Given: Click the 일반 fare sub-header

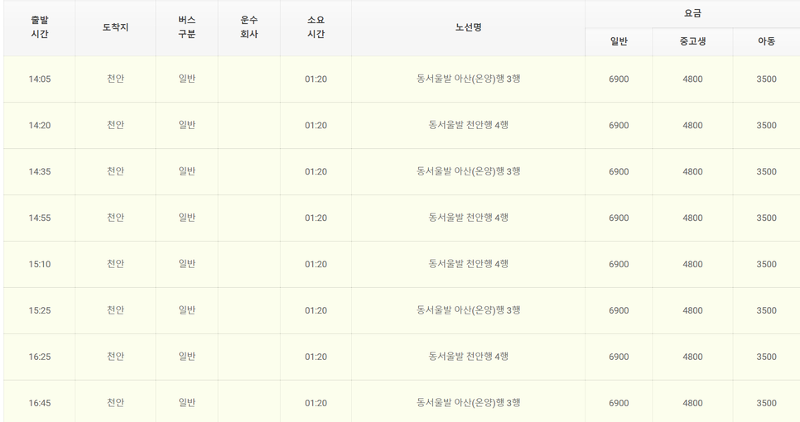Looking at the screenshot, I should [619, 42].
